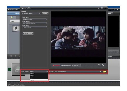Close the Capture Module window
Screen dimensions: 127x91
click(105, 8)
